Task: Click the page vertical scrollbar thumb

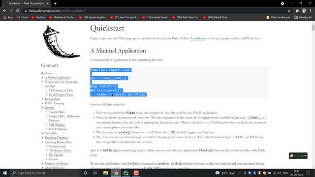Action: coord(313,28)
